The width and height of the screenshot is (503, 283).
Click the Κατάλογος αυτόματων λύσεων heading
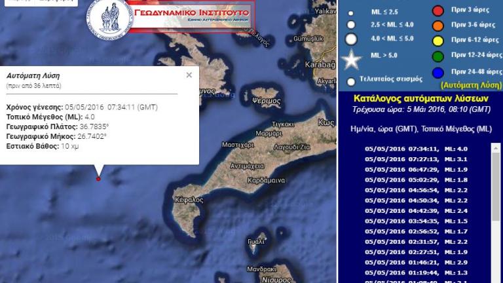coord(421,98)
